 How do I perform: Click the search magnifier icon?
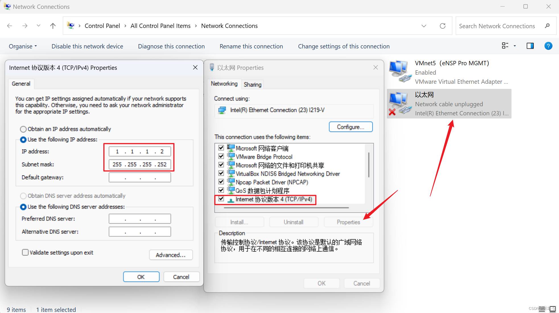tap(547, 26)
